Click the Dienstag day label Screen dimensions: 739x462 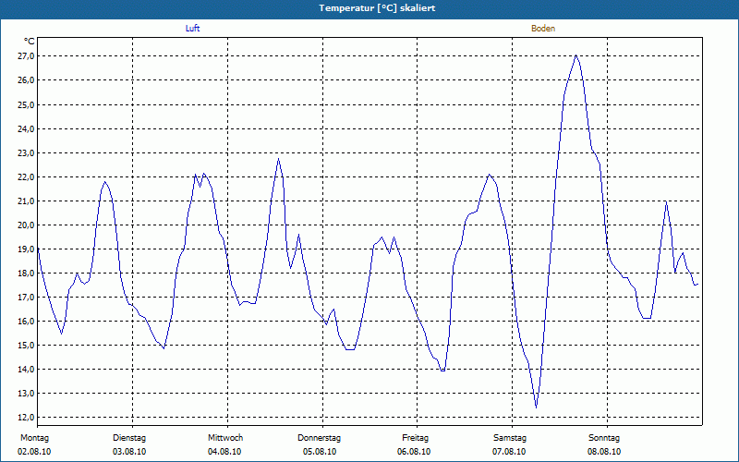[x=129, y=438]
